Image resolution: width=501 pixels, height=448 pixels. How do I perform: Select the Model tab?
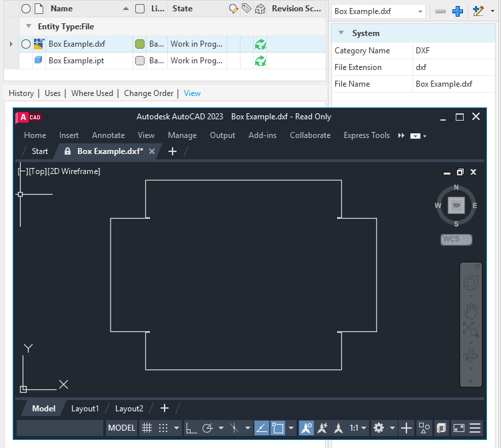coord(44,409)
